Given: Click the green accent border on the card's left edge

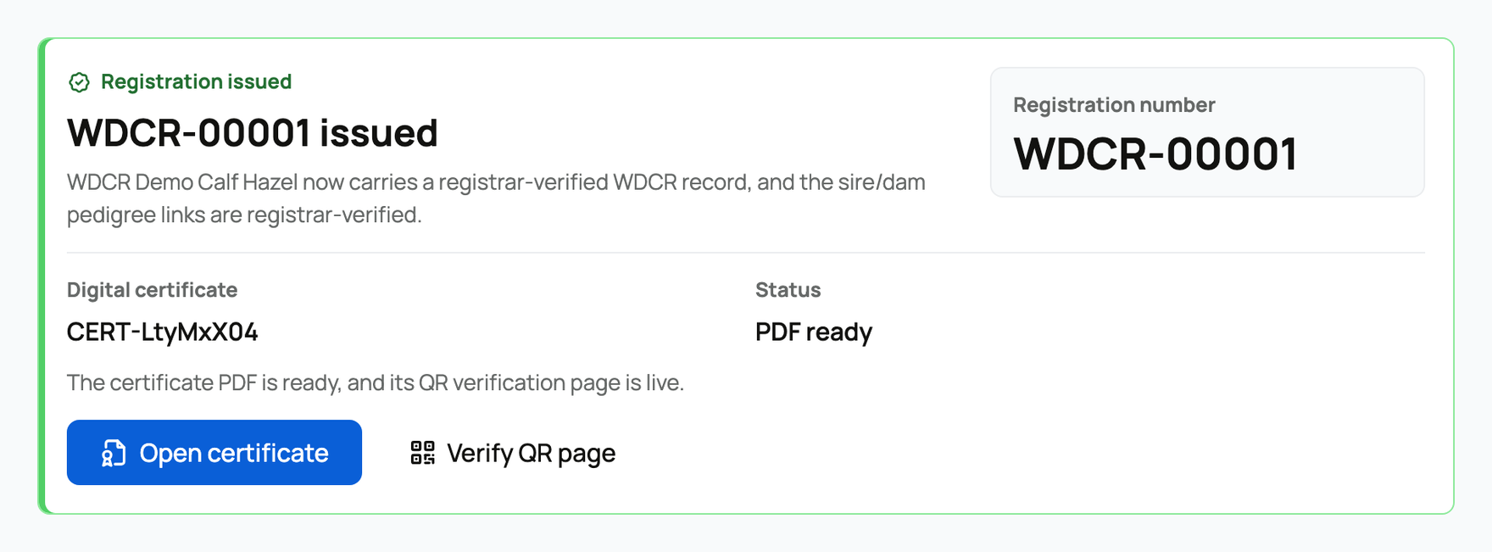Looking at the screenshot, I should 42,276.
